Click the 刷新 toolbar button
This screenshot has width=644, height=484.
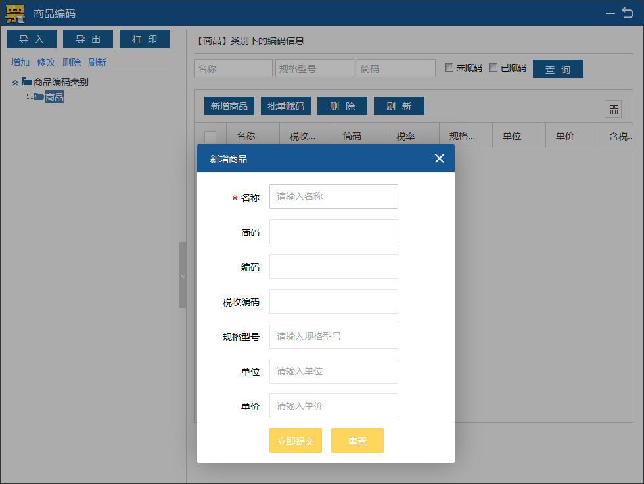(399, 106)
